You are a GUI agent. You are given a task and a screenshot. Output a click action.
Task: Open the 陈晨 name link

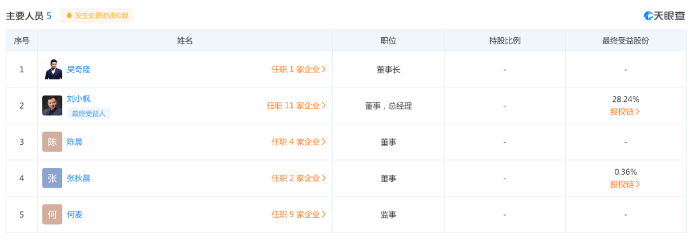(74, 142)
